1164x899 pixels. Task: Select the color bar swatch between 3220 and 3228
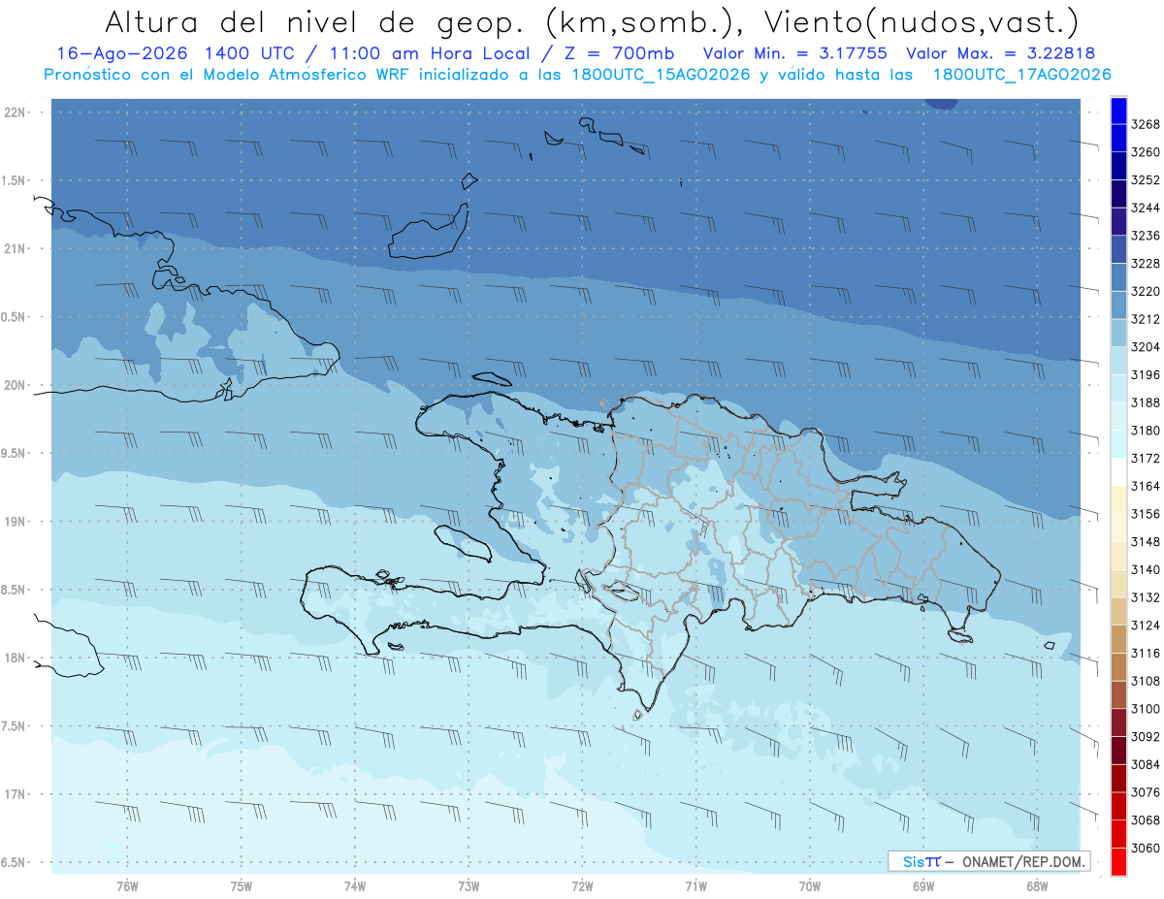1118,277
